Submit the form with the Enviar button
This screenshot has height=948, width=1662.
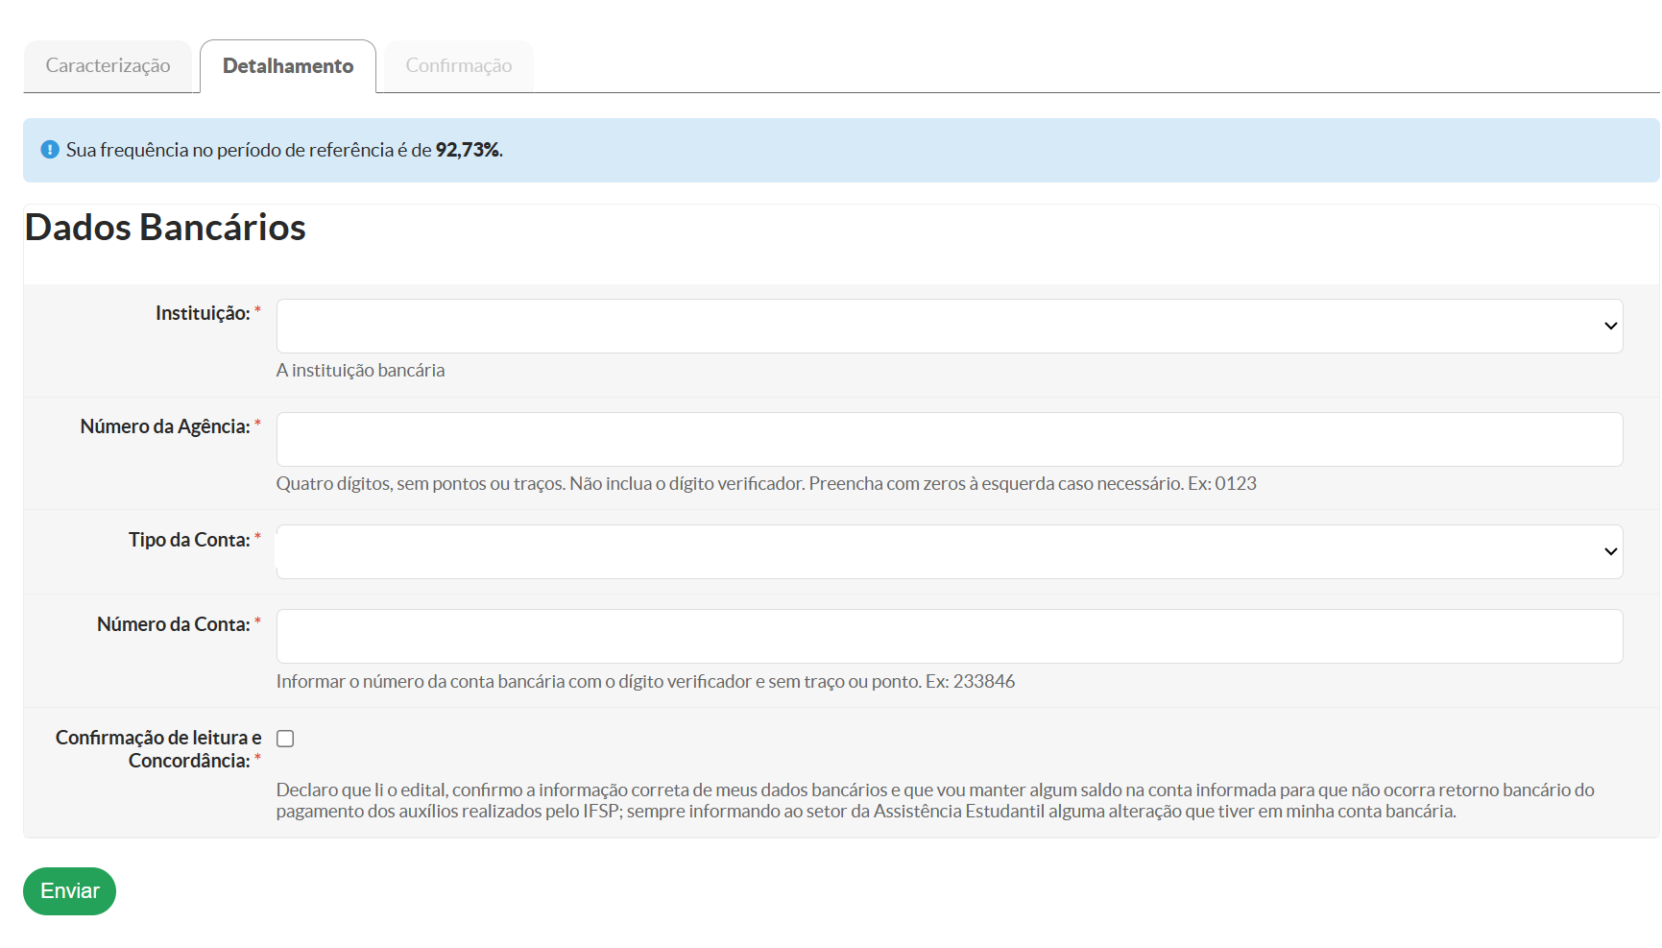click(x=69, y=891)
